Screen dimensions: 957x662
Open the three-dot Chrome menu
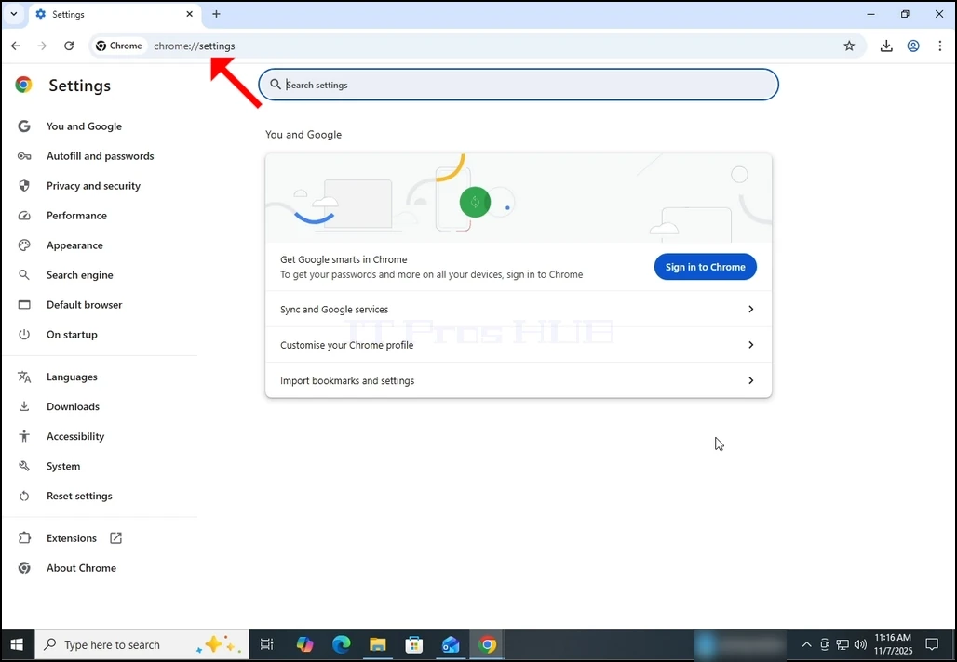tap(940, 46)
